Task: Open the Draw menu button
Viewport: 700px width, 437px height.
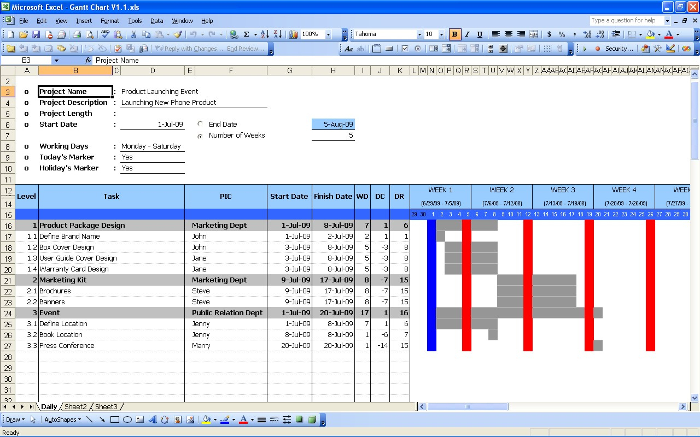Action: 14,420
